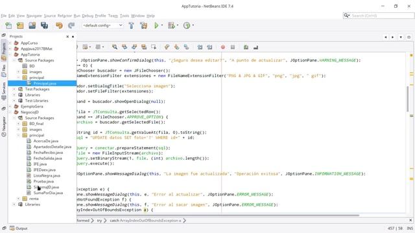
Task: Toggle the Navigator sidebar tab
Action: [x=4, y=127]
